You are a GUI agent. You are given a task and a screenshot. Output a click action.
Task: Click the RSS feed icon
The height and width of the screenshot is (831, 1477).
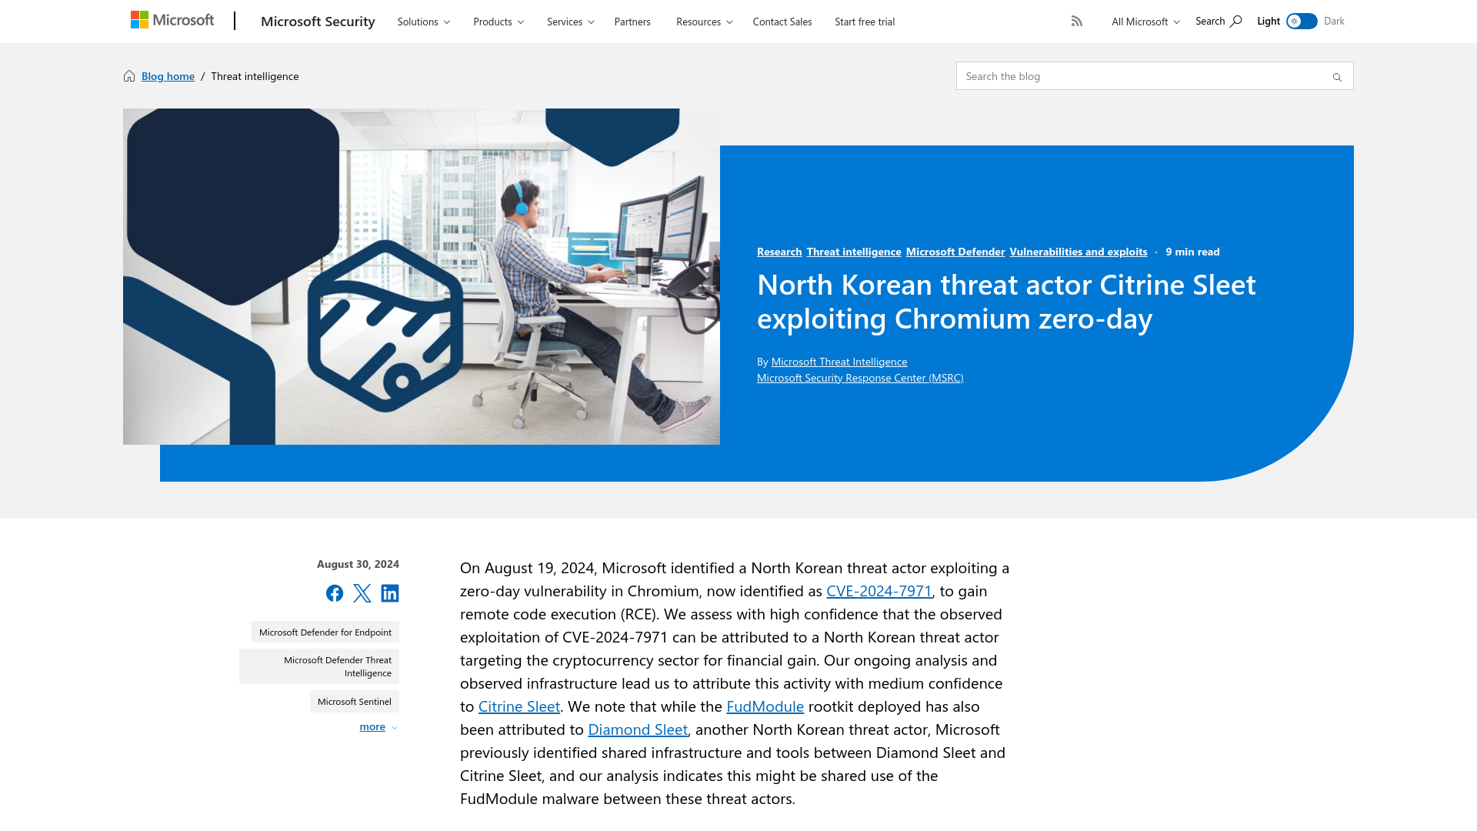(1076, 20)
